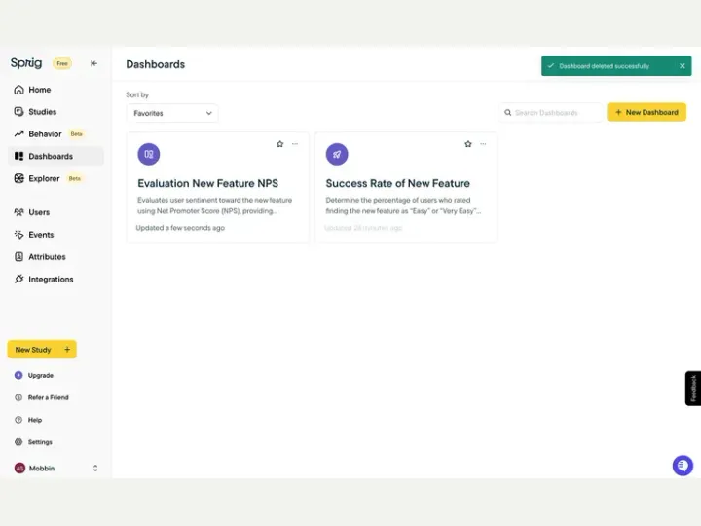Click the Settings gear icon
This screenshot has width=701, height=526.
coord(18,442)
